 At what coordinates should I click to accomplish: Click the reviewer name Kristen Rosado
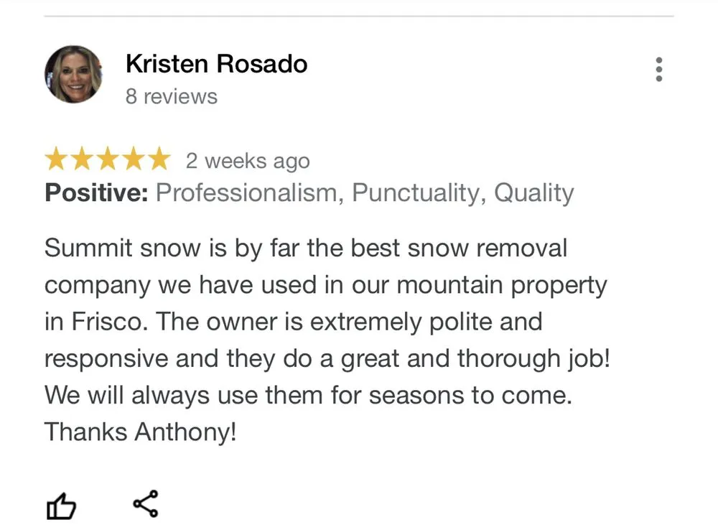pyautogui.click(x=216, y=64)
